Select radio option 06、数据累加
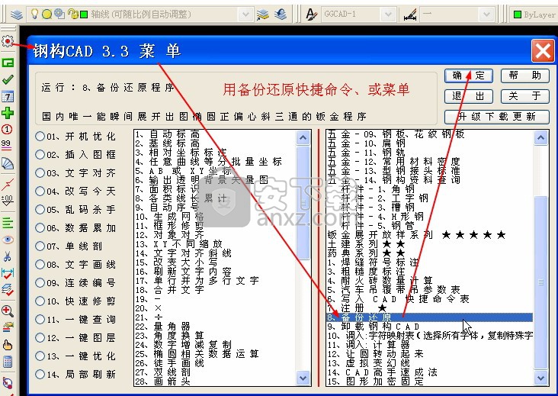This screenshot has width=558, height=396. click(x=40, y=228)
